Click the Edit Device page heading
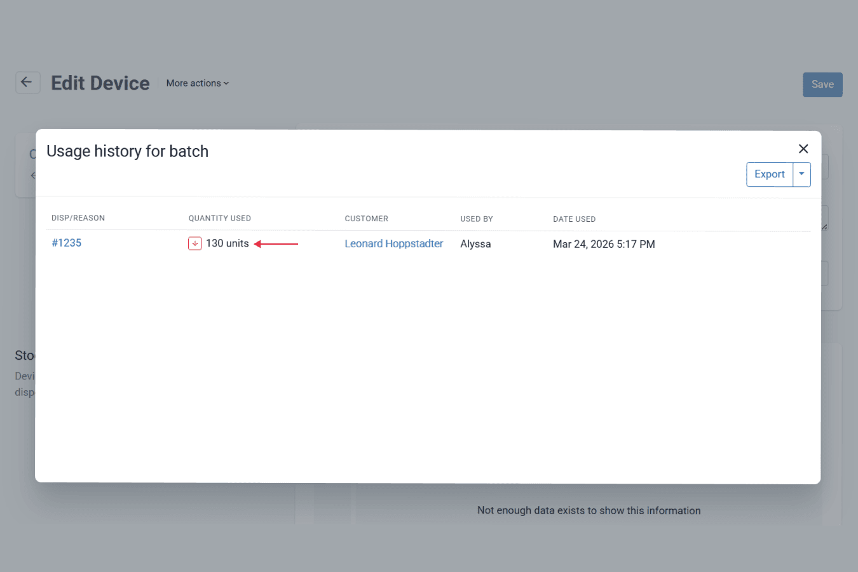The image size is (858, 572). point(100,83)
